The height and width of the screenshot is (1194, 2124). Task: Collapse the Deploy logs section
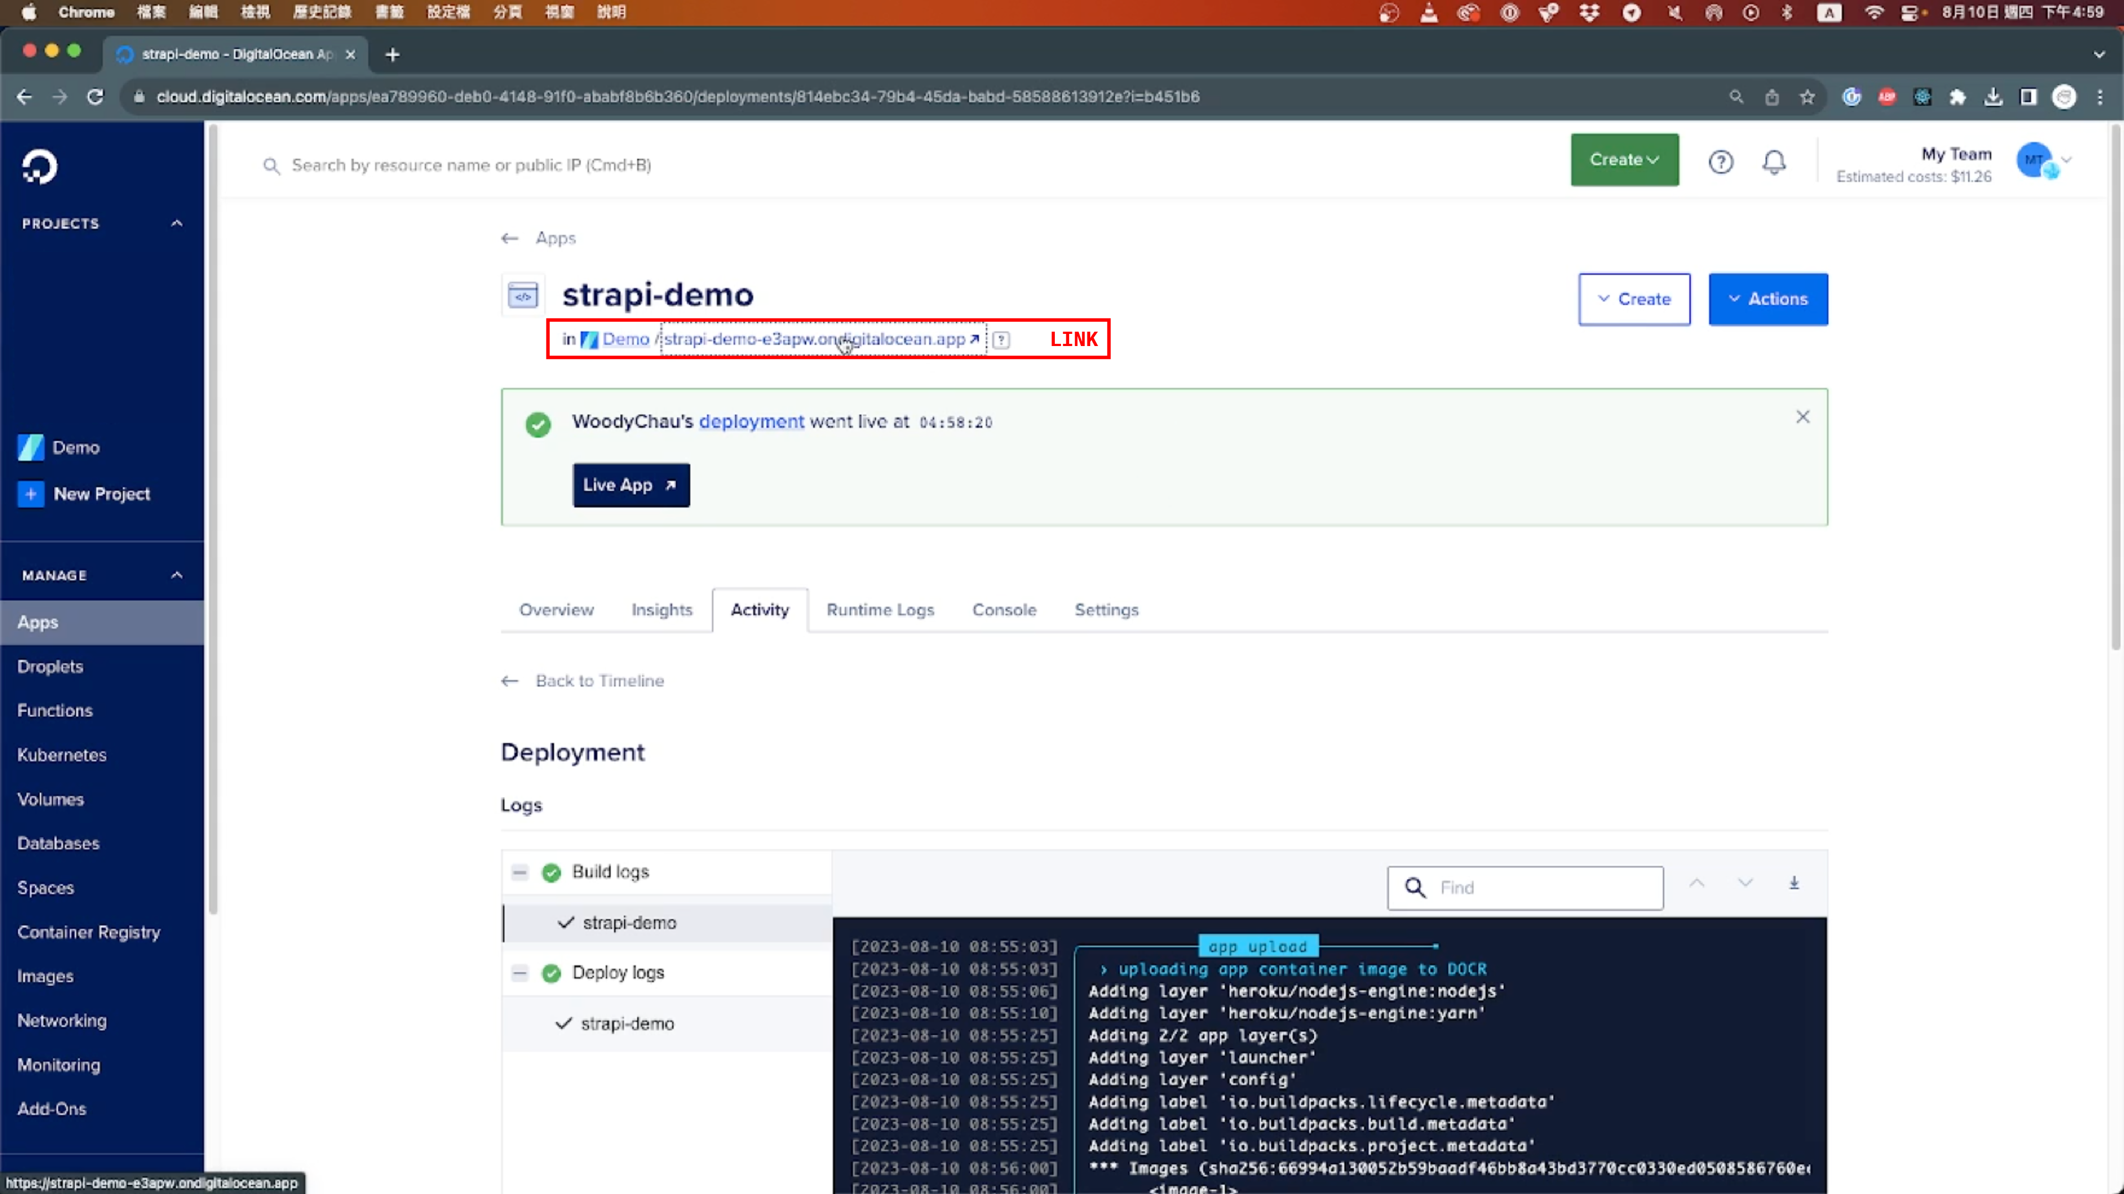click(519, 972)
